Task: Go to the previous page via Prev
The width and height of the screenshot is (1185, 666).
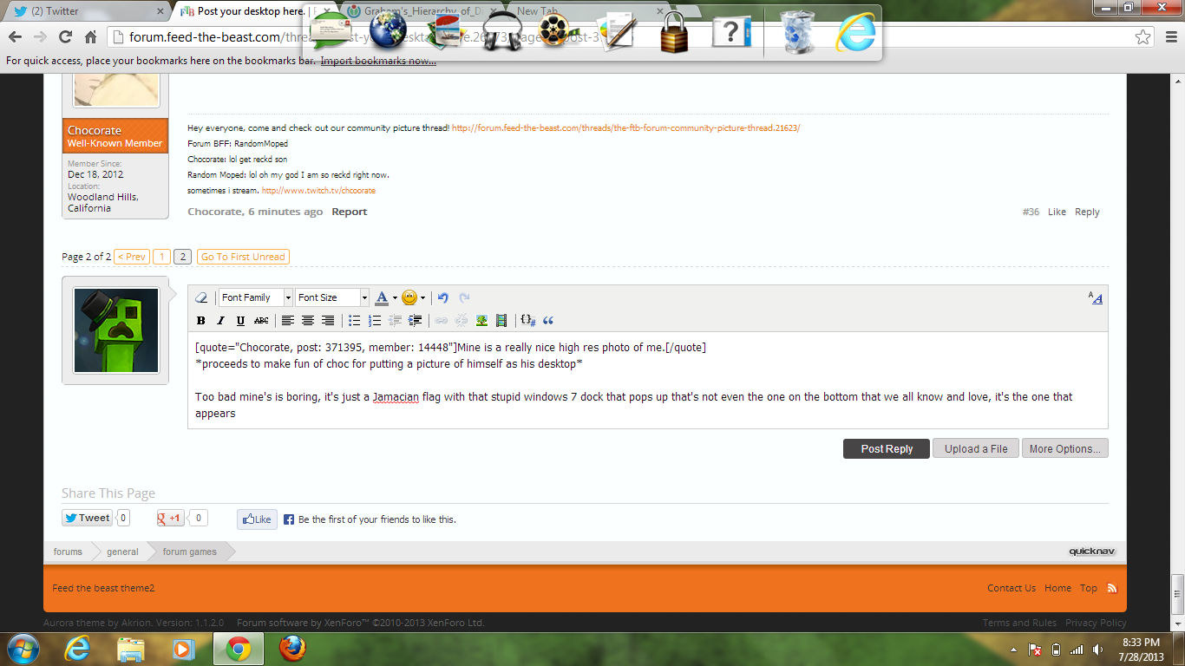Action: (x=131, y=257)
